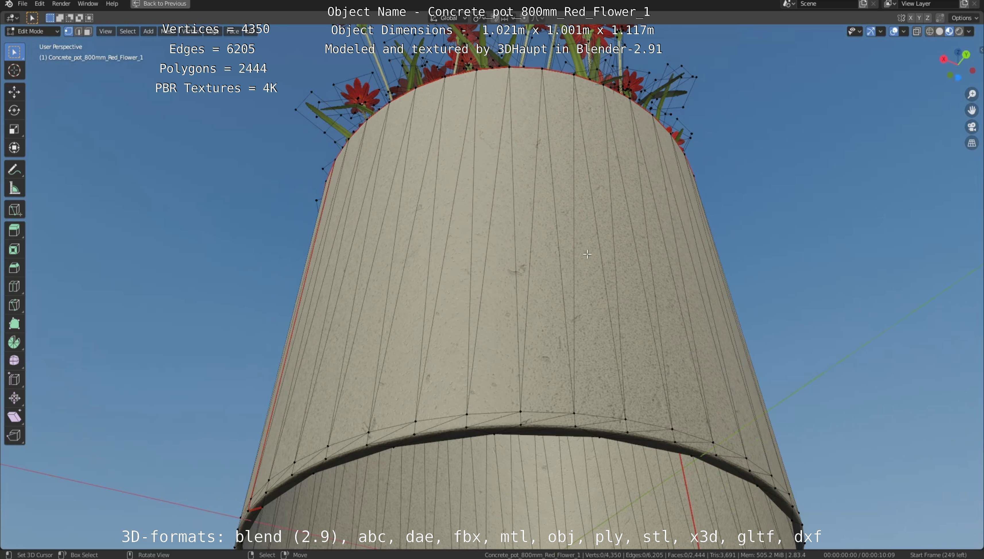Viewport: 984px width, 559px height.
Task: Pick the Edge Slide tool
Action: (x=15, y=379)
